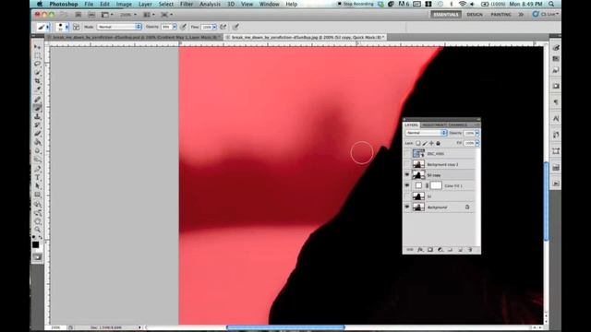Click the brush Opacity value field in the options bar
Viewport: 591px width, 332px height.
pyautogui.click(x=166, y=27)
